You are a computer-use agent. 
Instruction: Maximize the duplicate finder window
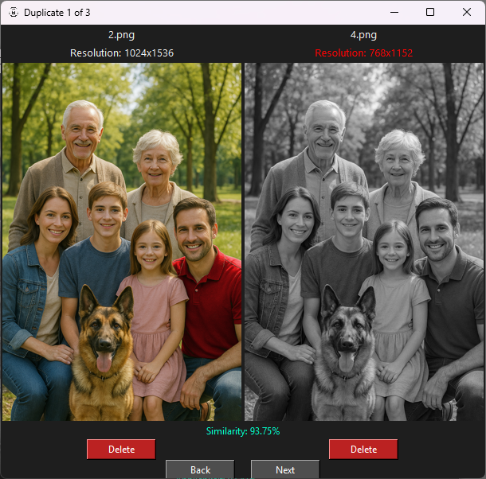[x=430, y=12]
